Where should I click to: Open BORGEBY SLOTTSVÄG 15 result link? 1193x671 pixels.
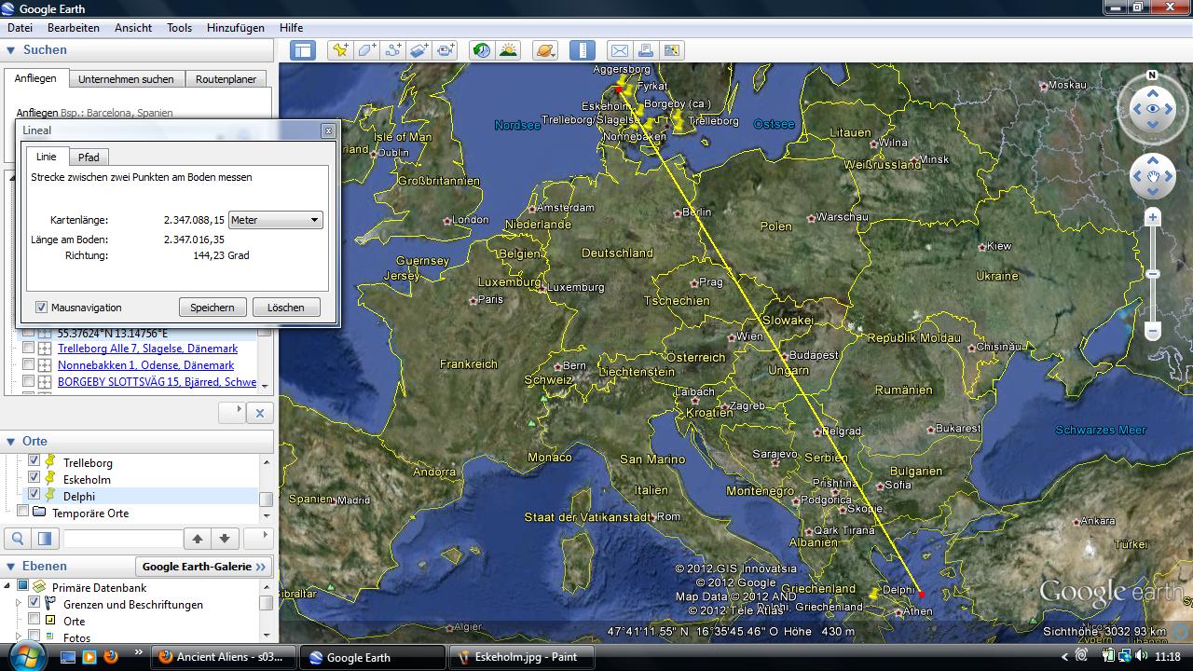(157, 382)
